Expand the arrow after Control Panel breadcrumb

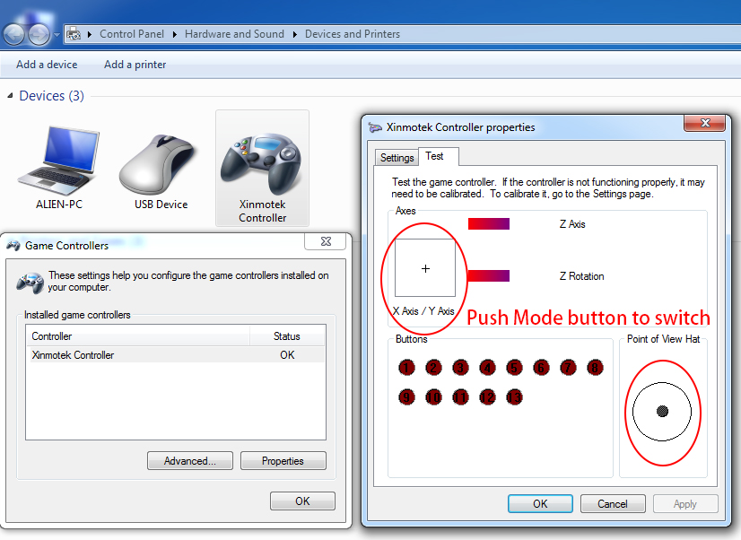[x=174, y=34]
